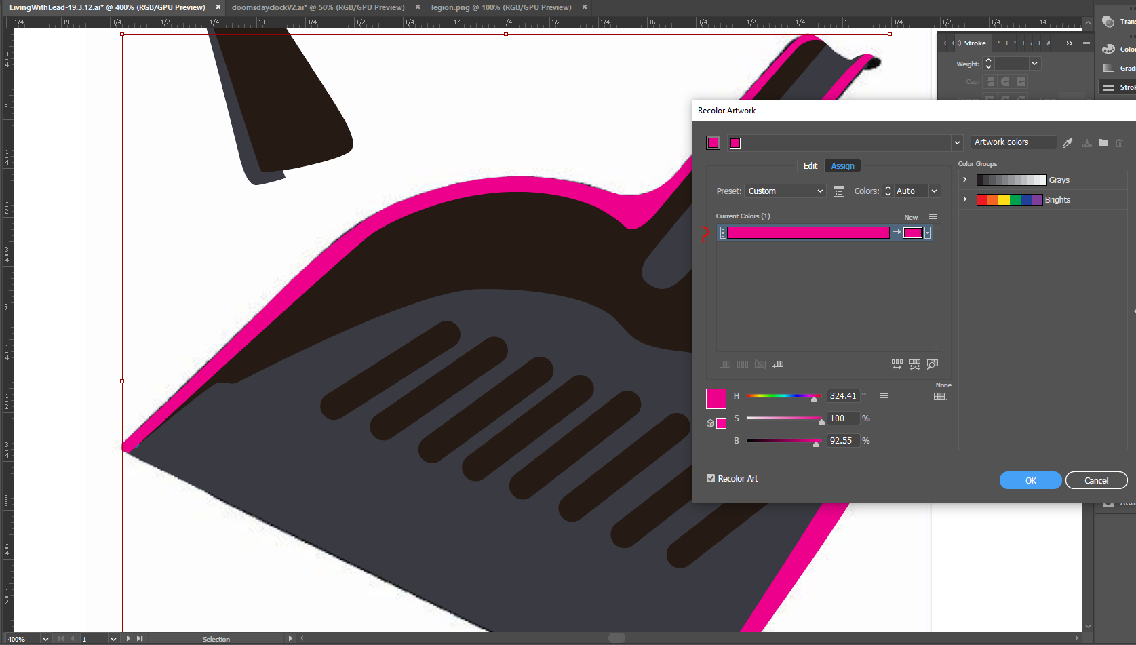Open the Preset dropdown showing Custom
The width and height of the screenshot is (1136, 645).
pos(785,191)
